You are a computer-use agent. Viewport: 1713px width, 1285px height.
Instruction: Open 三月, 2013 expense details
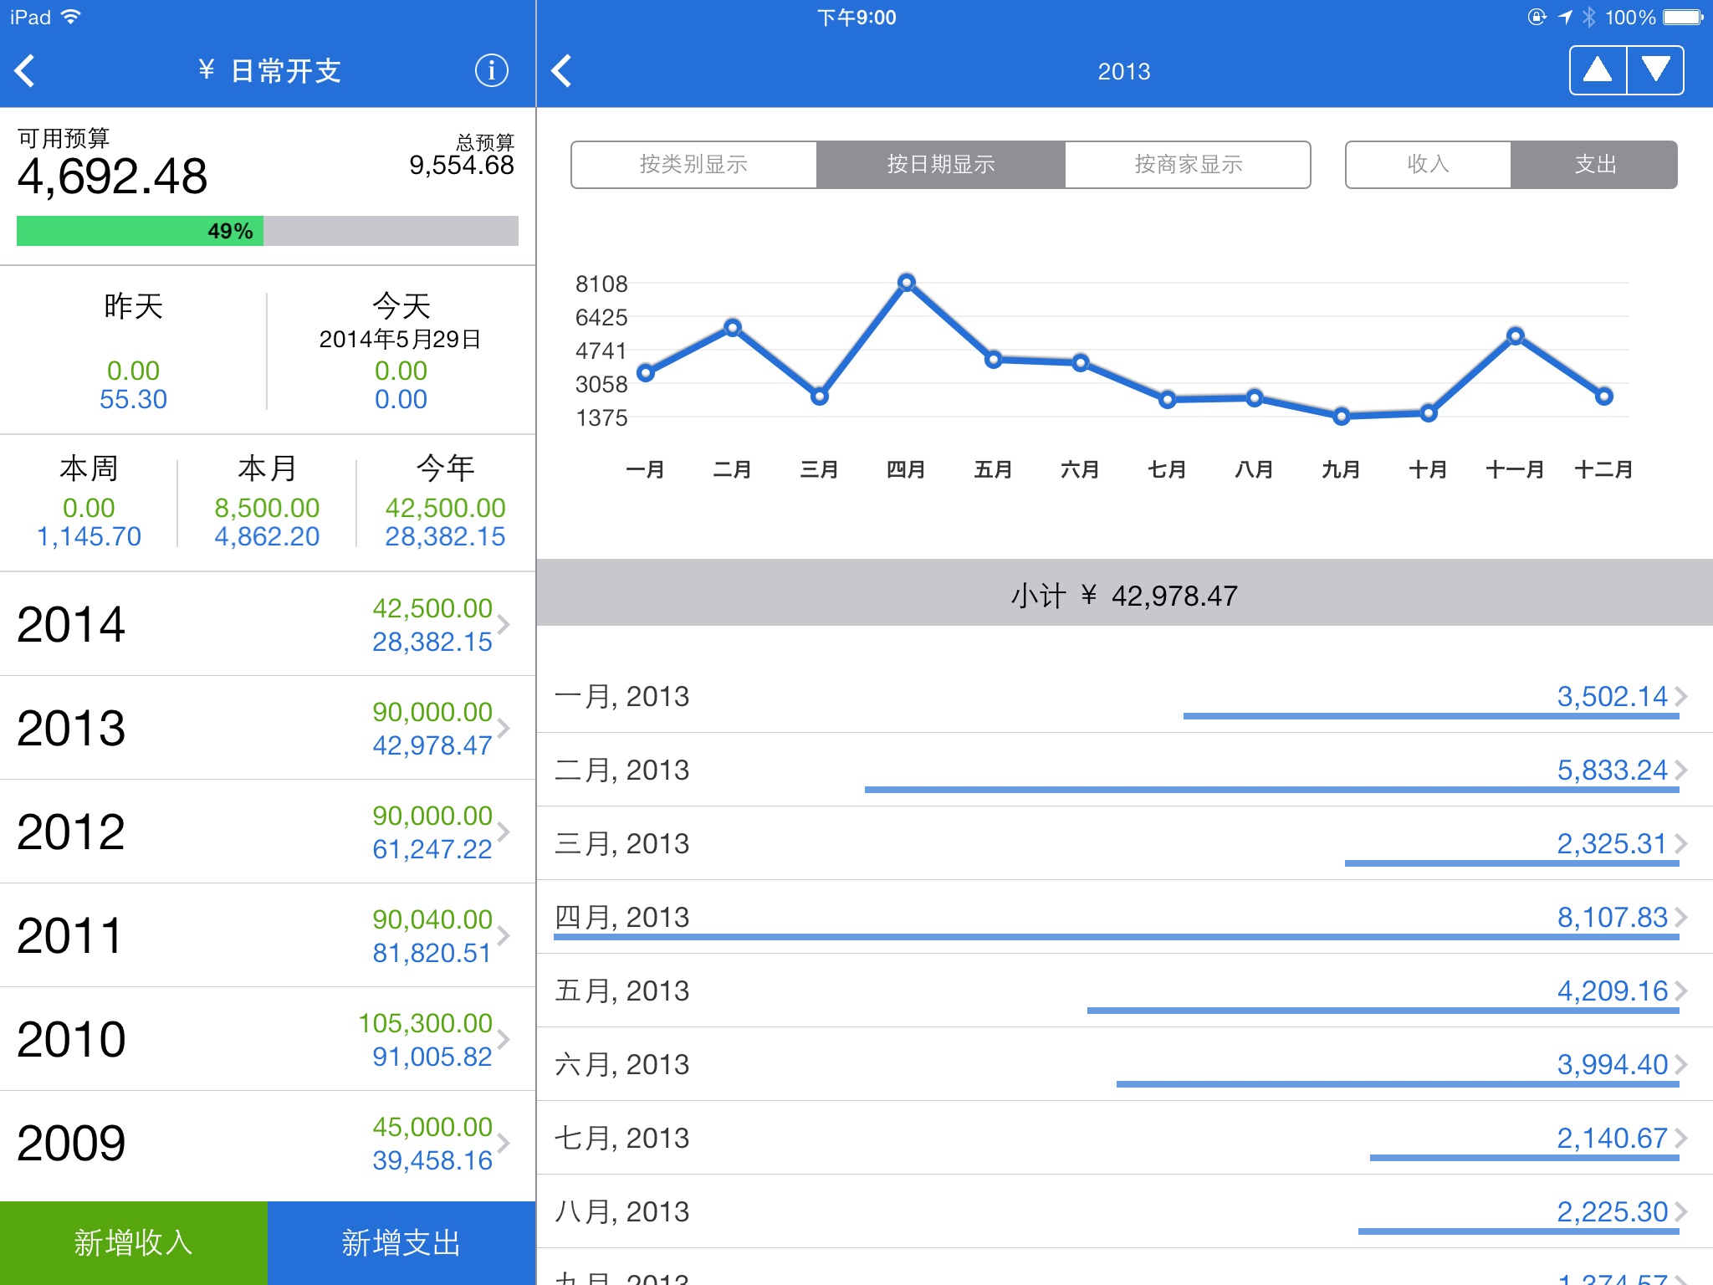[x=1124, y=843]
